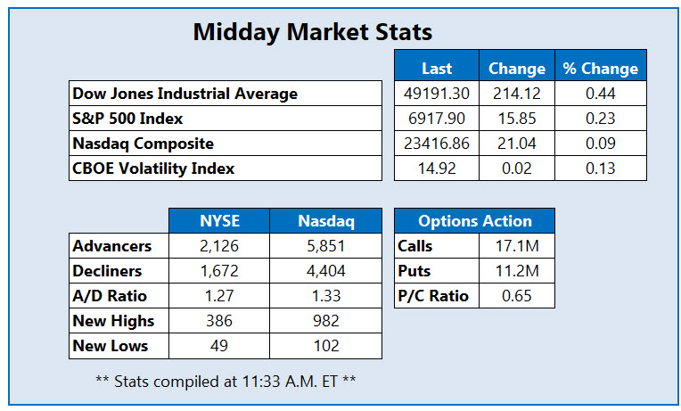Screen dimensions: 681x411
Task: Click the NYSE column header
Action: coord(219,221)
